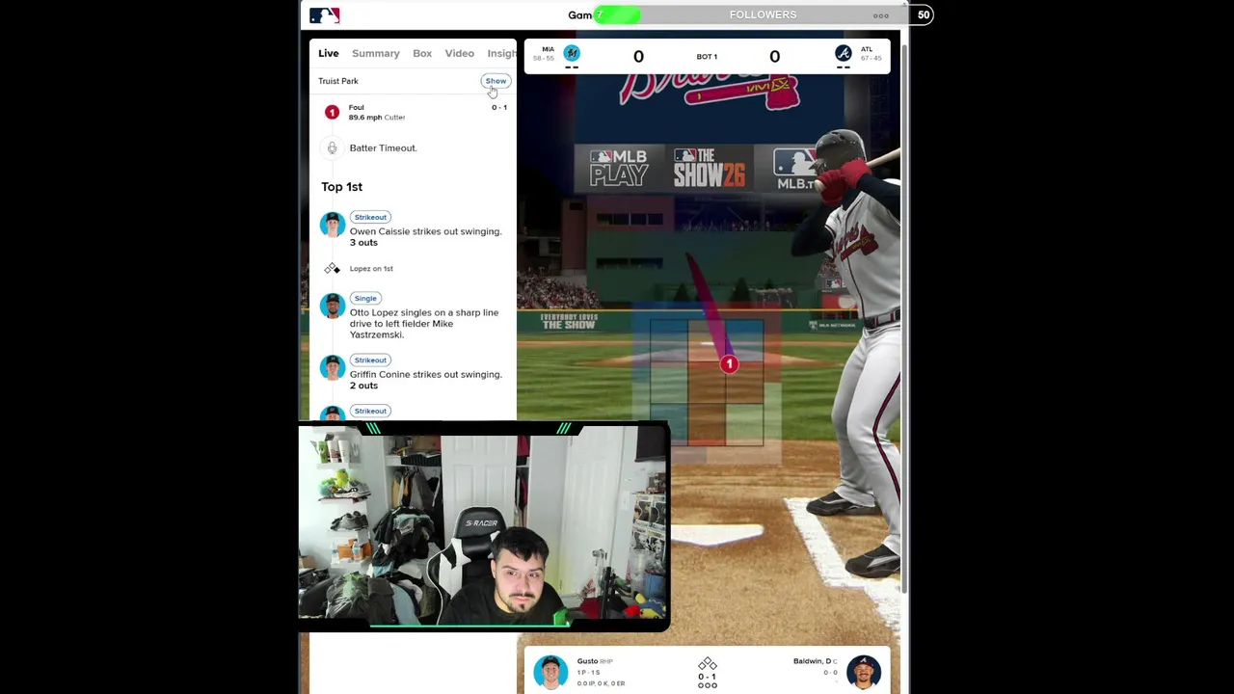Viewport: 1234px width, 694px height.
Task: Open the three-dot menu beside Followers
Action: (x=880, y=15)
